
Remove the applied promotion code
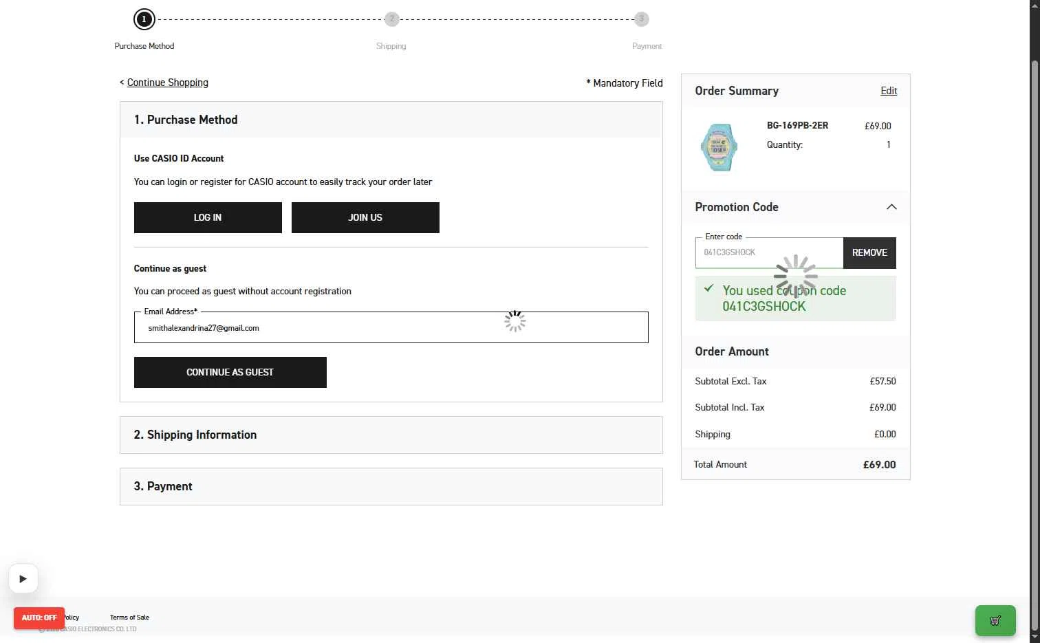[x=869, y=252]
